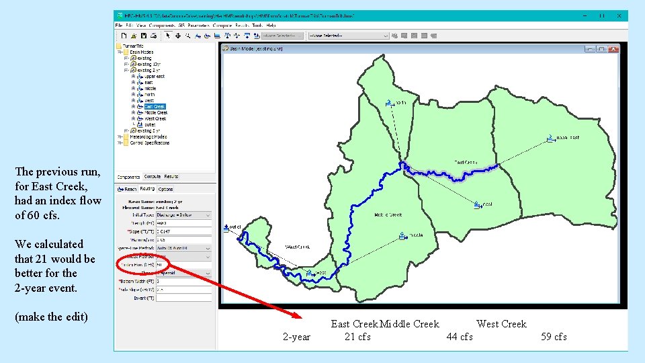645x363 pixels.
Task: Click the Basin Model window title icon
Action: point(226,48)
